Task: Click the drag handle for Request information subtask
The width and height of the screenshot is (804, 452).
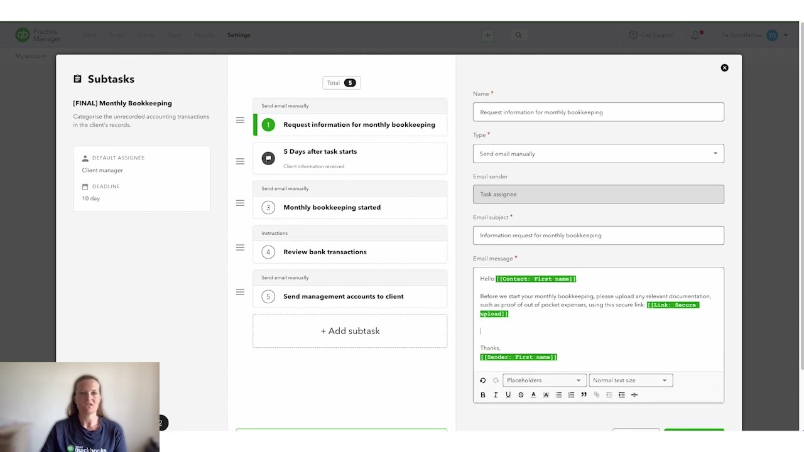Action: click(x=240, y=120)
